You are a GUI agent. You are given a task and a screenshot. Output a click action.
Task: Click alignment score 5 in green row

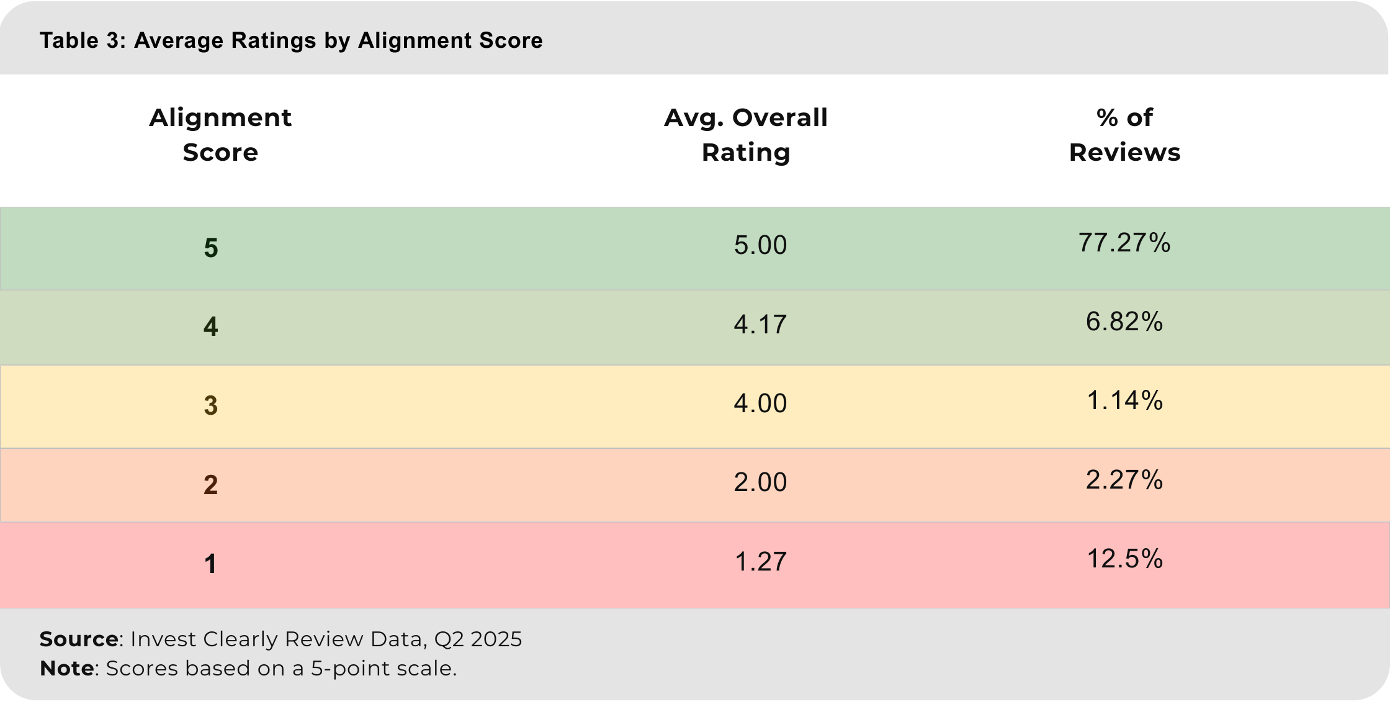tap(211, 248)
